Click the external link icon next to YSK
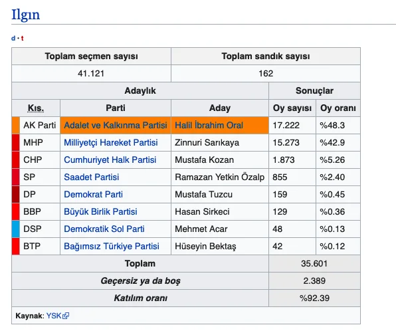 (66, 316)
